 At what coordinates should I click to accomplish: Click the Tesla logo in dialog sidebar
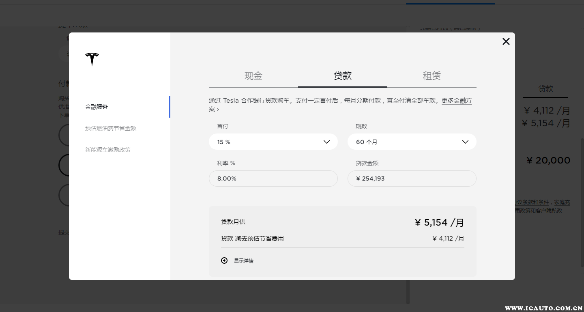click(92, 59)
